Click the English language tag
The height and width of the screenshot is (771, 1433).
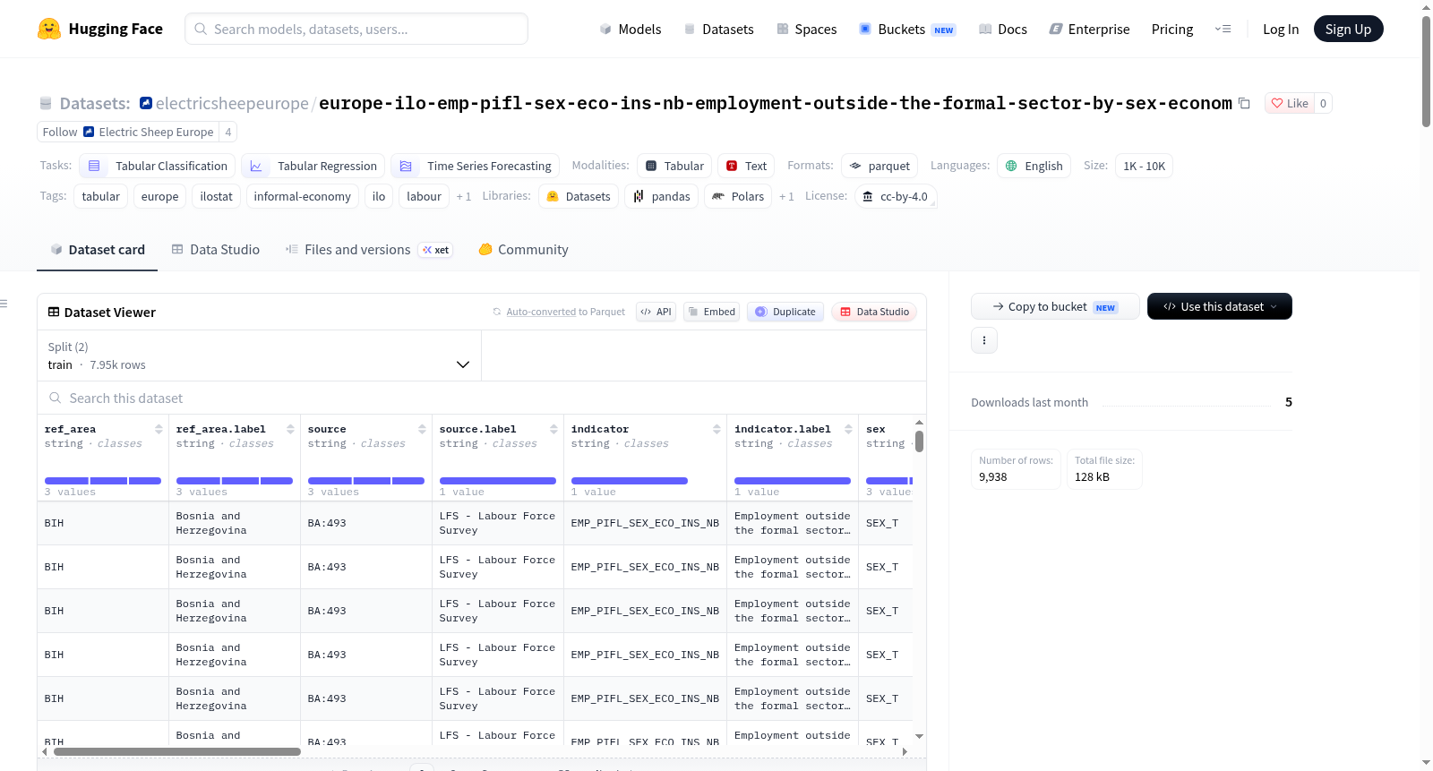(x=1034, y=166)
